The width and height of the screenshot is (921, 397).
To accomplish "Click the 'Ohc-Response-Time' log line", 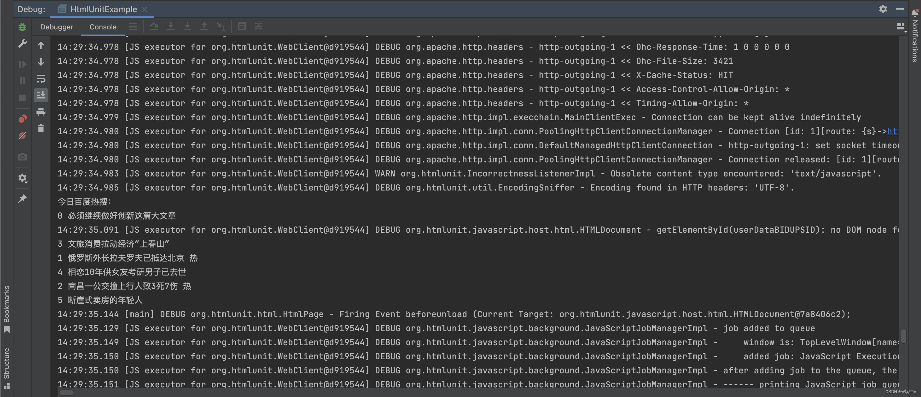I will [424, 47].
